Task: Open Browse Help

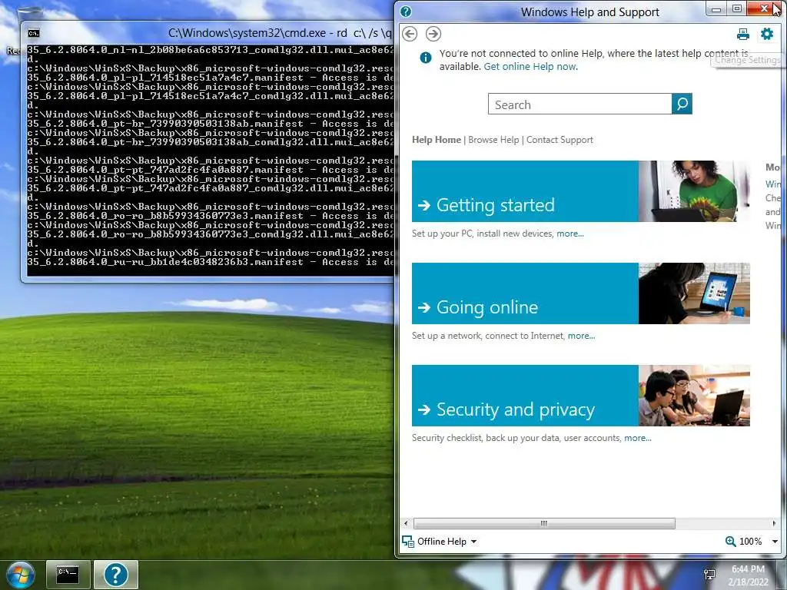Action: (x=493, y=140)
